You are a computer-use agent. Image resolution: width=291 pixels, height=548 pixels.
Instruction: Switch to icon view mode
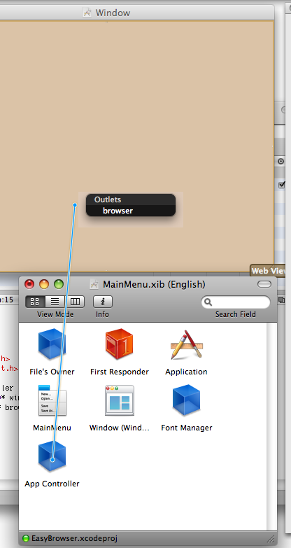(x=35, y=302)
